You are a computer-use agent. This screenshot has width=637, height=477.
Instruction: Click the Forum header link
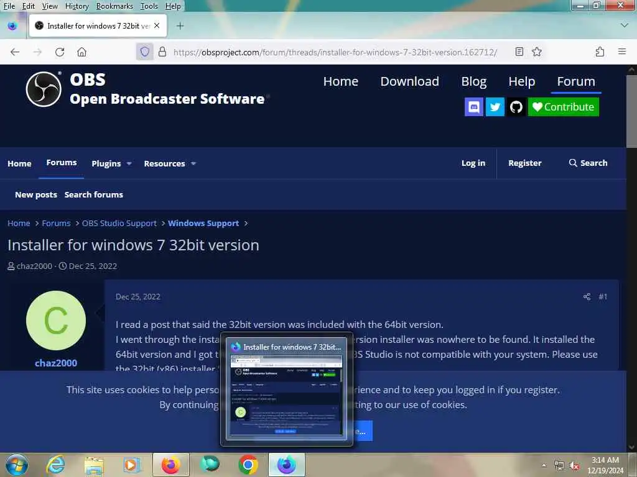pyautogui.click(x=576, y=81)
